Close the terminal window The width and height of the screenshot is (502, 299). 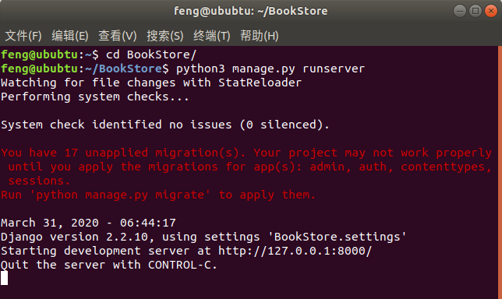491,11
